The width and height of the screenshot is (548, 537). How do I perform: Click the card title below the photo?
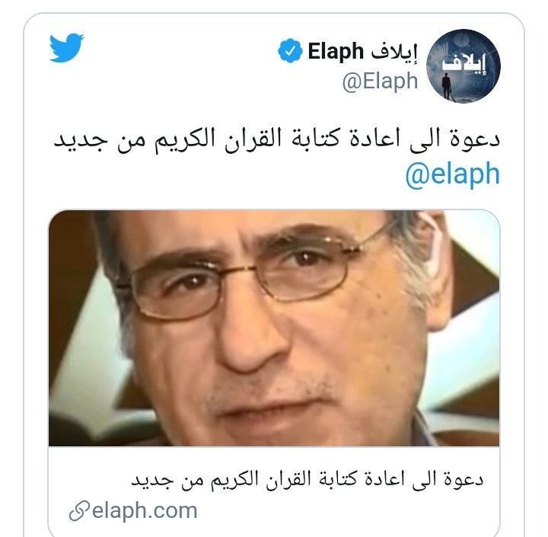point(307,479)
